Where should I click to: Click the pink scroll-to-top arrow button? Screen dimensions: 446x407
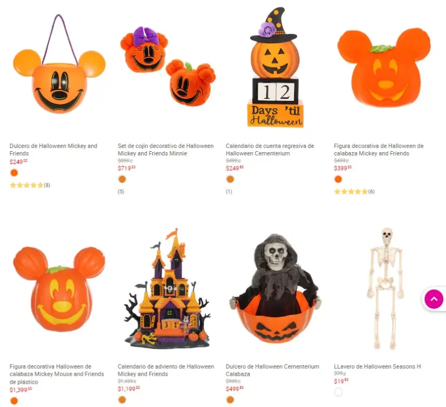pyautogui.click(x=434, y=299)
